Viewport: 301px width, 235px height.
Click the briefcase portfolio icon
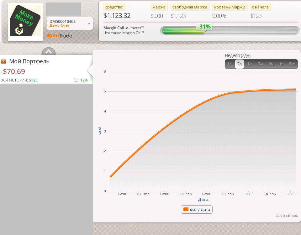pyautogui.click(x=3, y=61)
